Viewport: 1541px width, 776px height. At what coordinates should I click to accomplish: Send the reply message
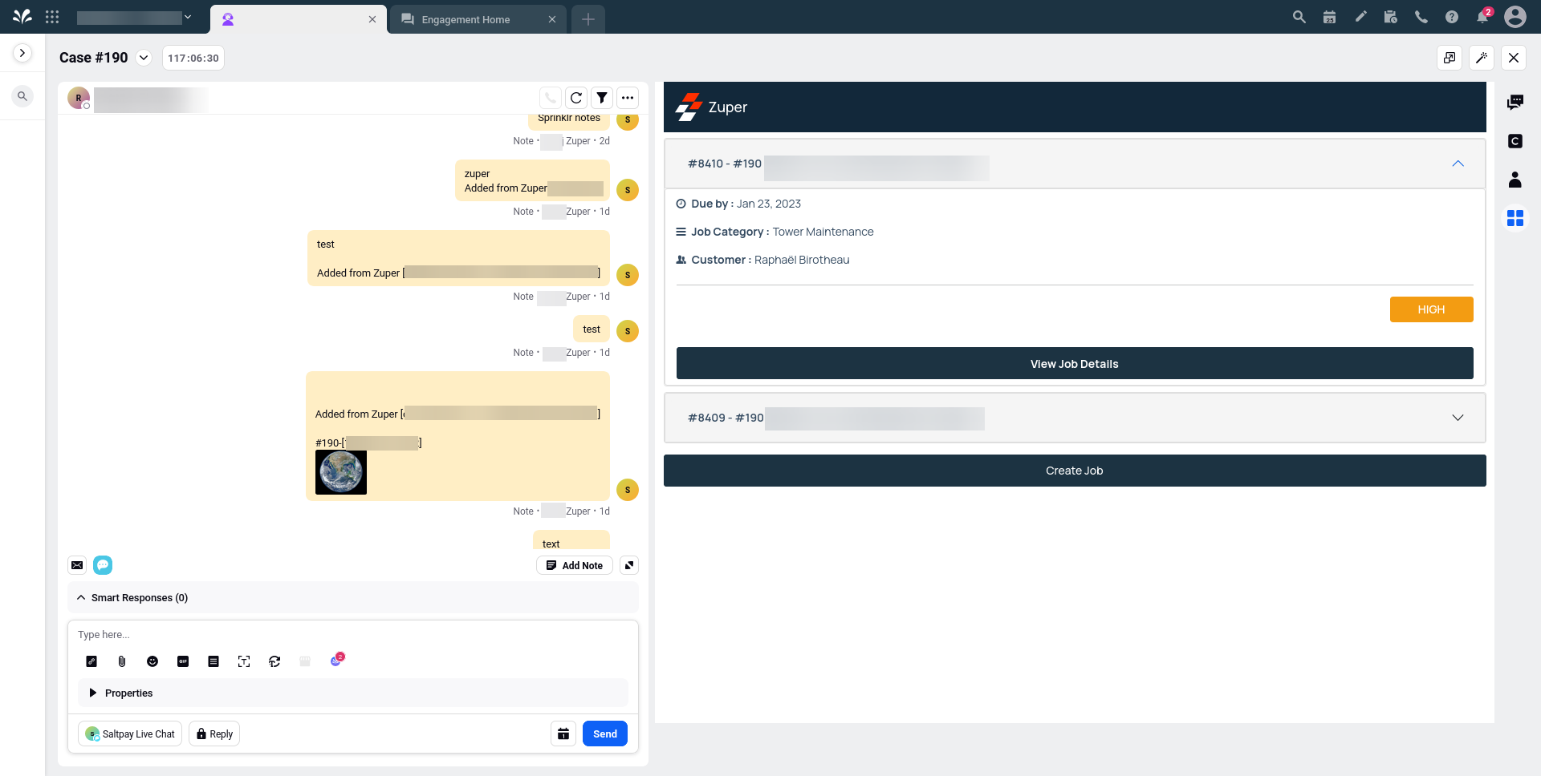pyautogui.click(x=605, y=734)
